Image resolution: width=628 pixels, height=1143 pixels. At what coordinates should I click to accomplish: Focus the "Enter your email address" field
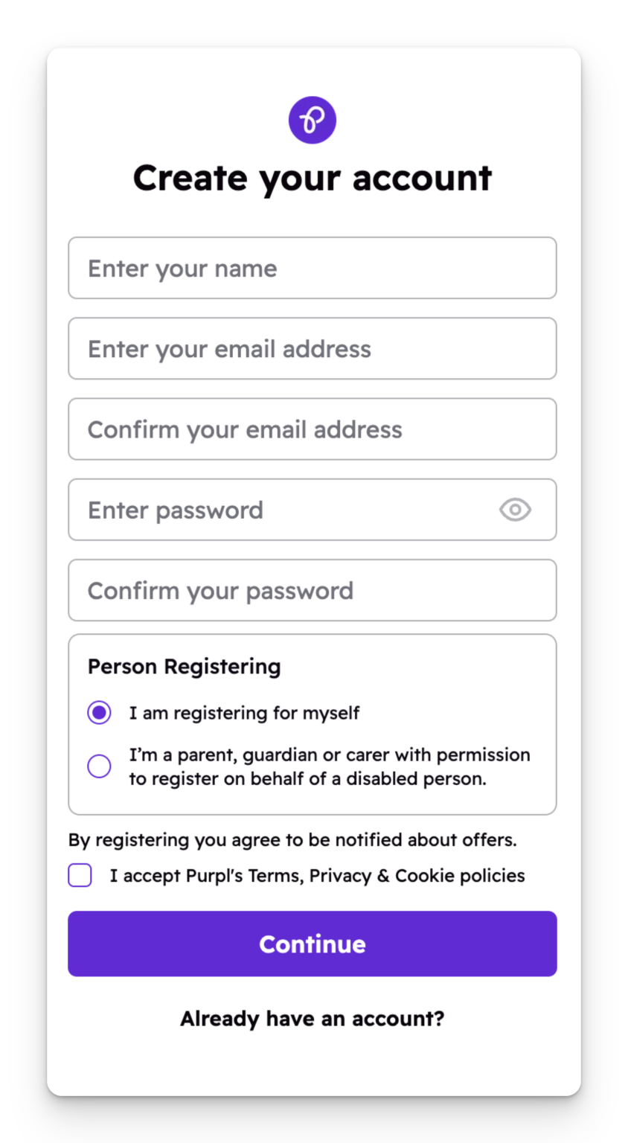(313, 348)
